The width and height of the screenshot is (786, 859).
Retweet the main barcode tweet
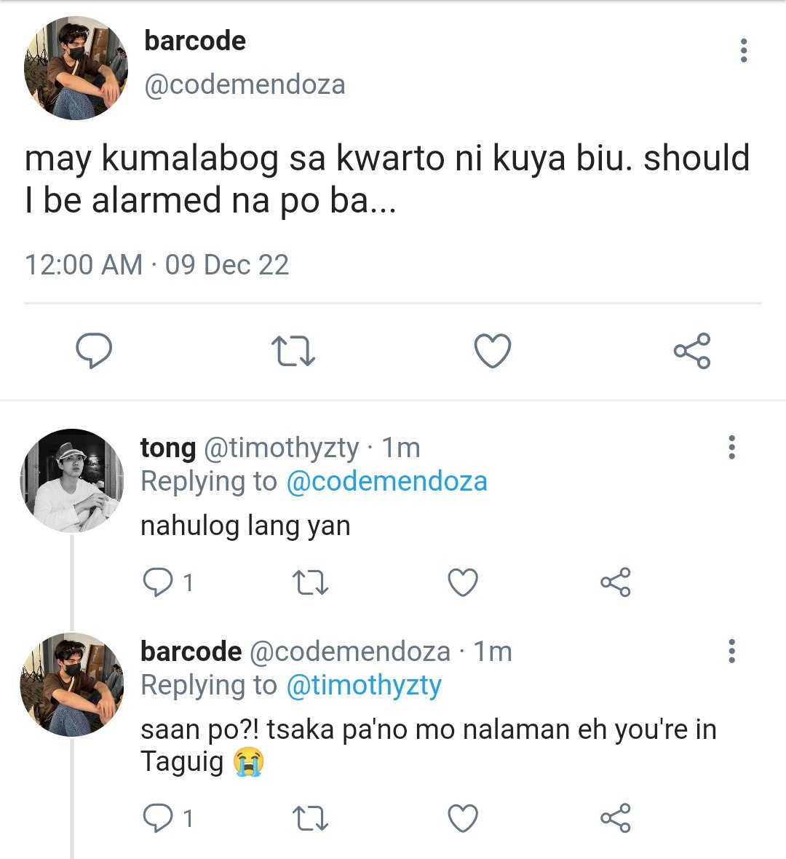tap(293, 351)
